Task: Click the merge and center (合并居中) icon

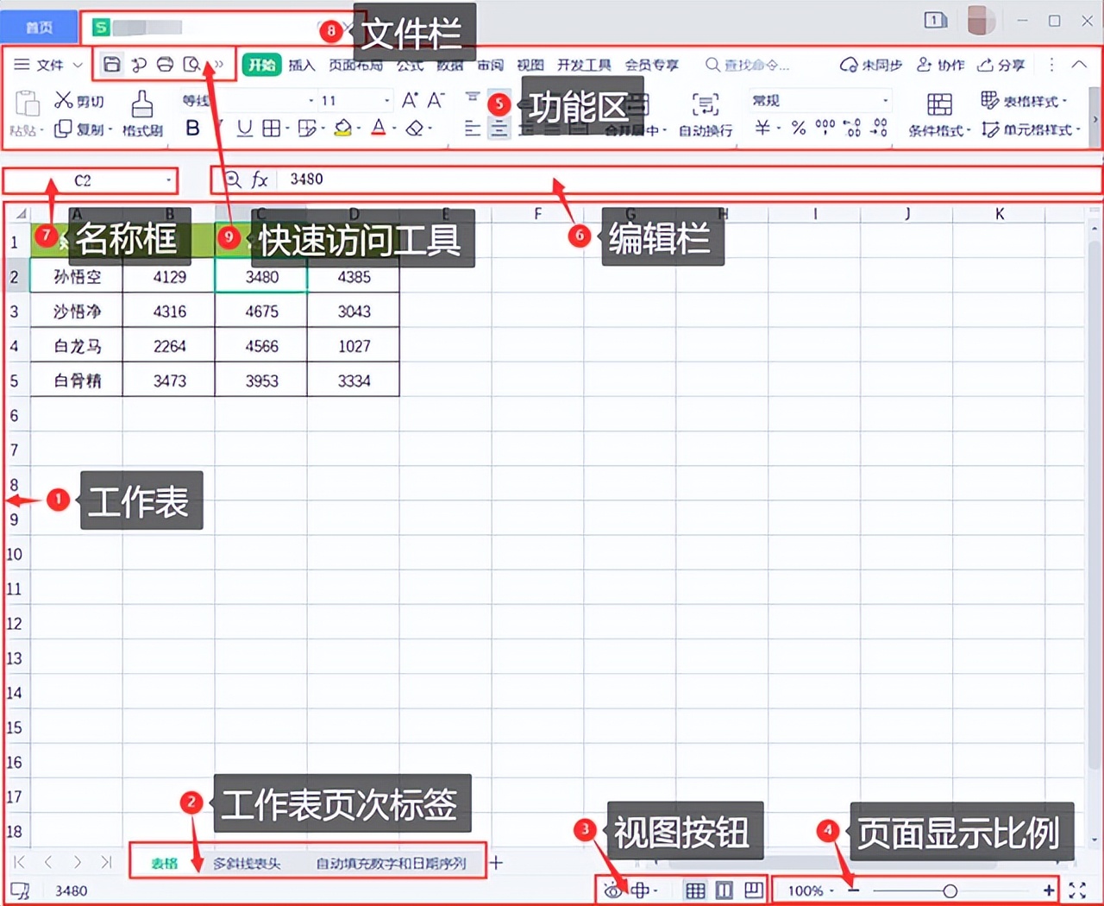Action: [x=634, y=129]
